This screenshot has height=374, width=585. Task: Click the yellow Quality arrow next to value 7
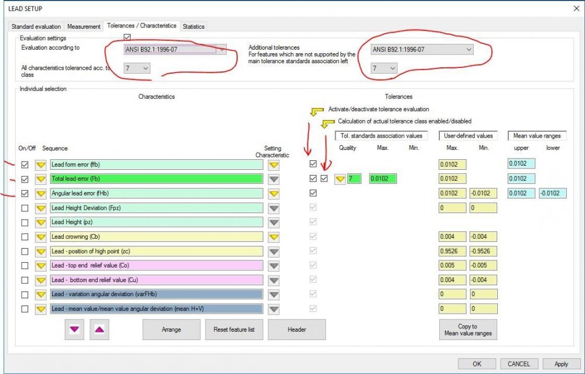tap(340, 179)
